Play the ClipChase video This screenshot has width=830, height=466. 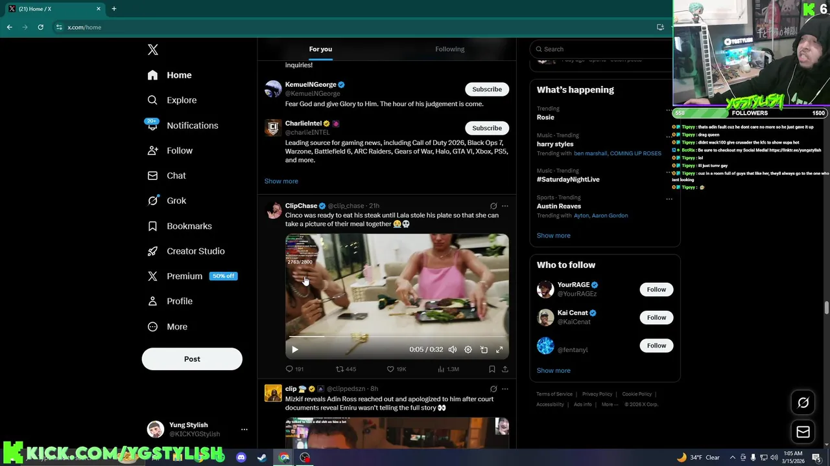pyautogui.click(x=294, y=349)
